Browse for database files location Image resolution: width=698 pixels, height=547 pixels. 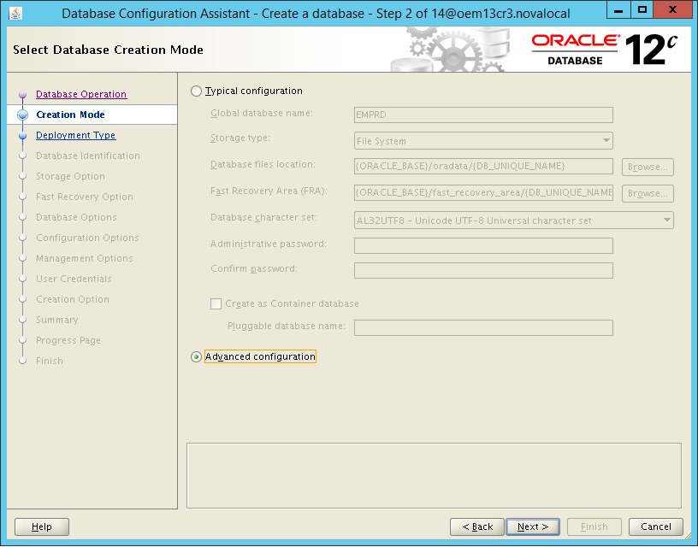648,167
